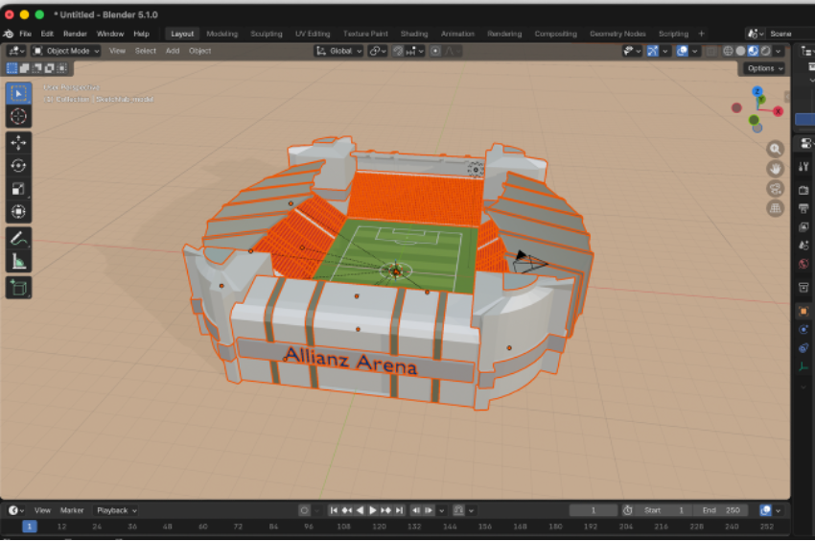This screenshot has width=815, height=541.
Task: Play animation forward
Action: tap(373, 510)
